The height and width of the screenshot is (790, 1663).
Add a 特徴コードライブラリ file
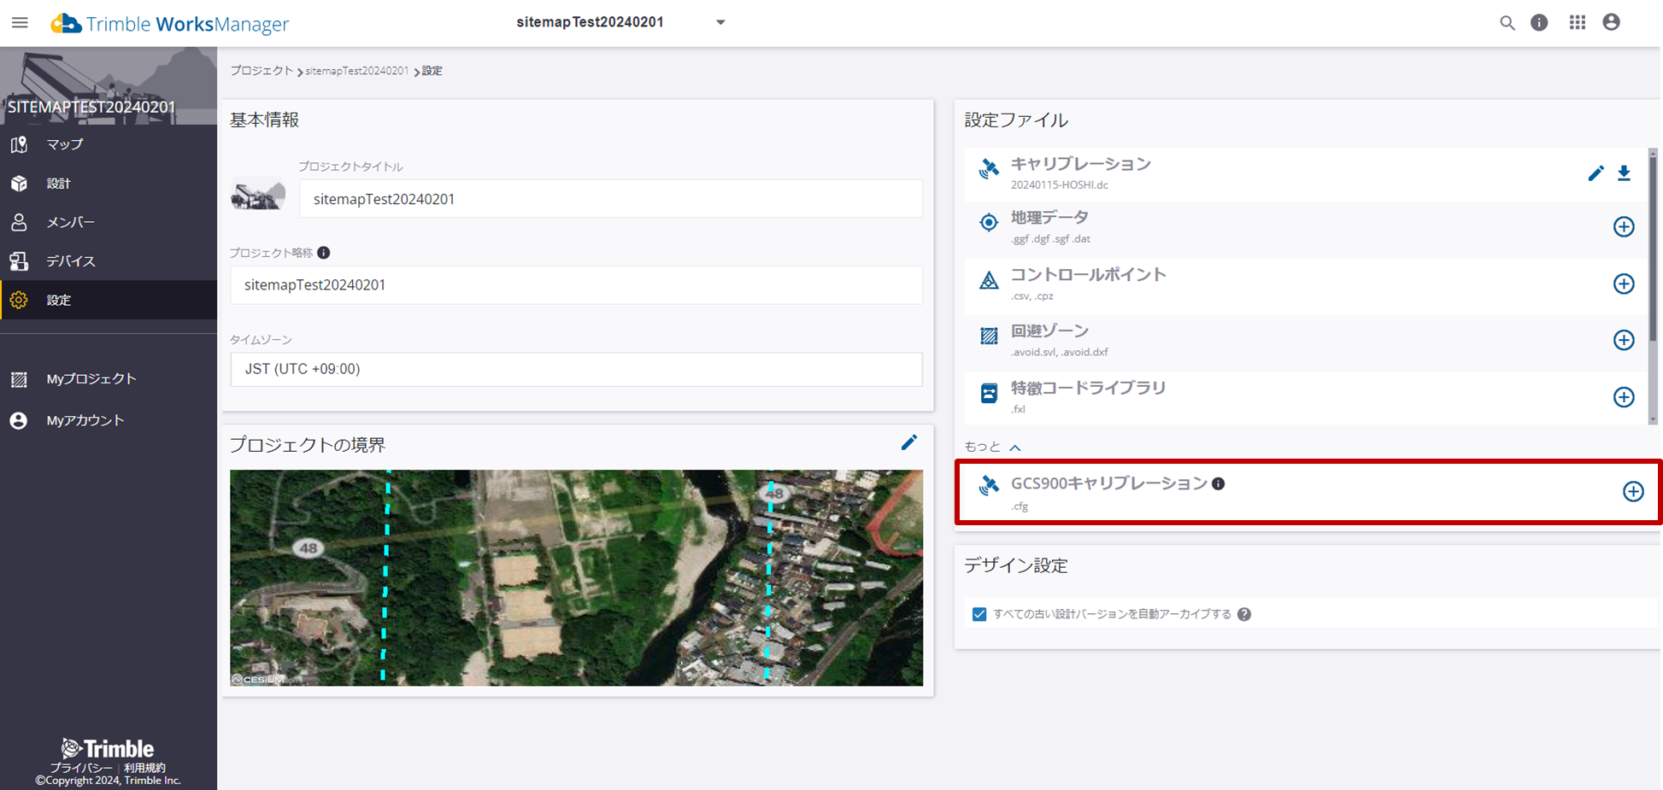pos(1624,397)
